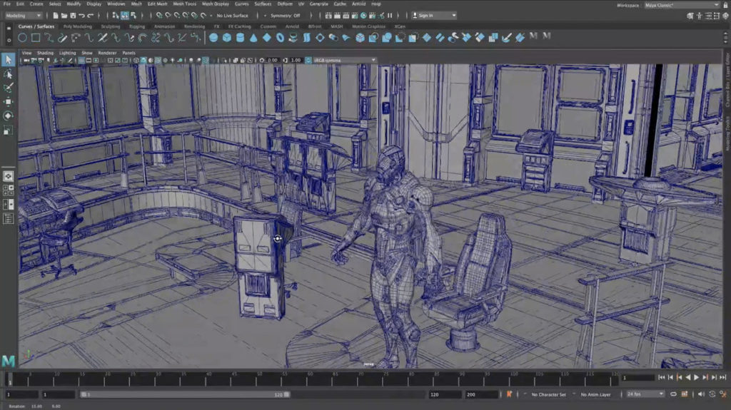Open the No Character Set dropdown

point(548,394)
